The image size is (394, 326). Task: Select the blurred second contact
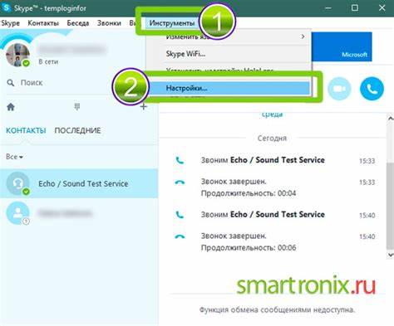(x=79, y=213)
